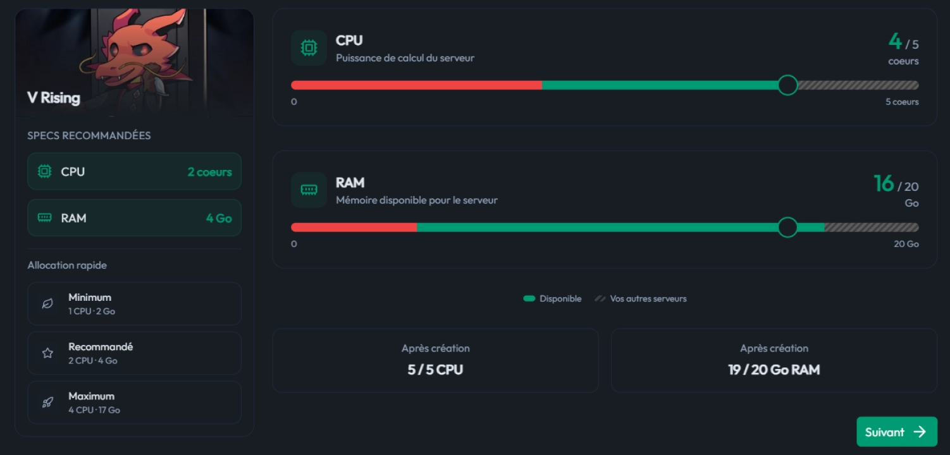Select the Minimum 1 CPU · 2 Go preset
Viewport: 950px width, 455px height.
[x=134, y=304]
